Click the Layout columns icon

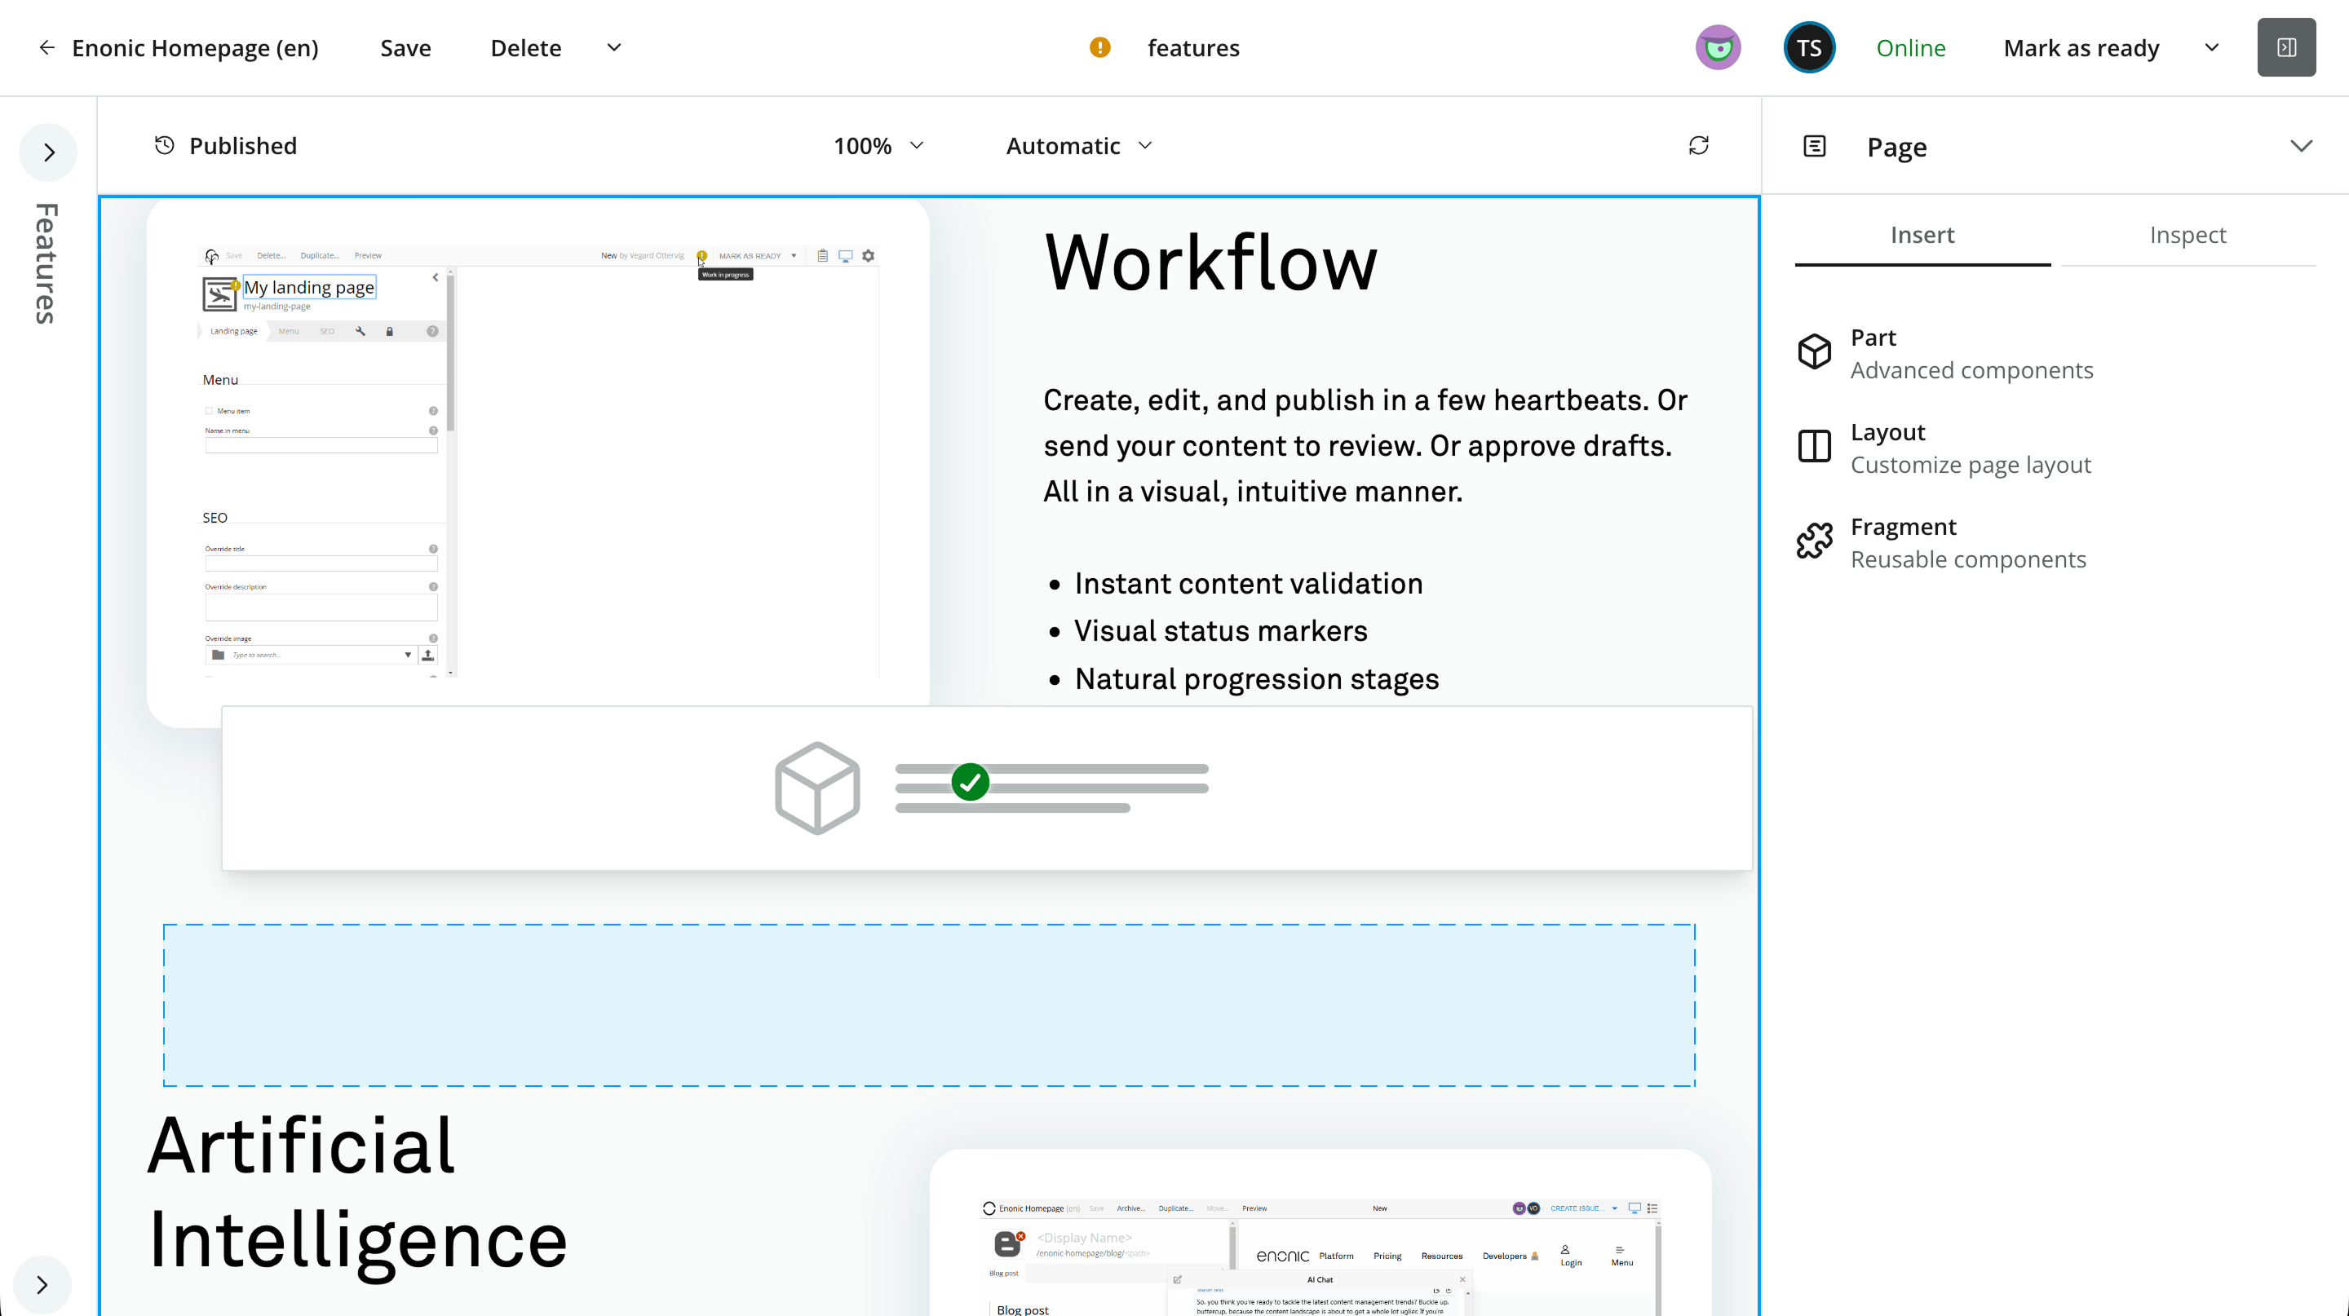1815,447
